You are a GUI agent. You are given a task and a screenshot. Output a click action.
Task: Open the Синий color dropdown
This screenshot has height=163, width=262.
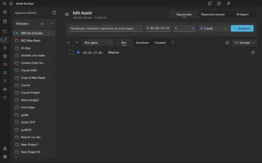(213, 29)
